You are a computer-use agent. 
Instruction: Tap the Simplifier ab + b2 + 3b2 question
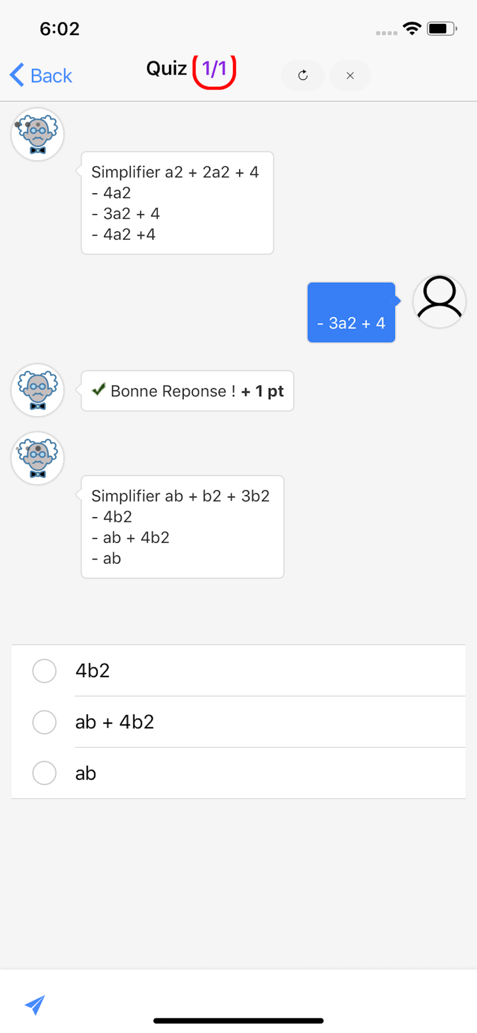point(182,527)
